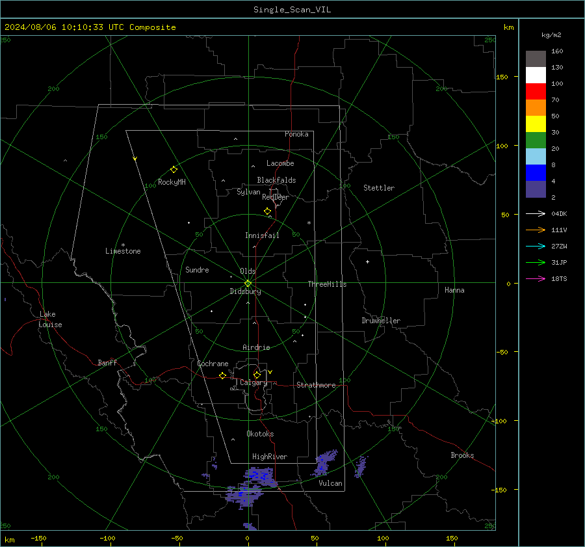Click the Strathmore town label
The height and width of the screenshot is (547, 585).
coord(316,385)
